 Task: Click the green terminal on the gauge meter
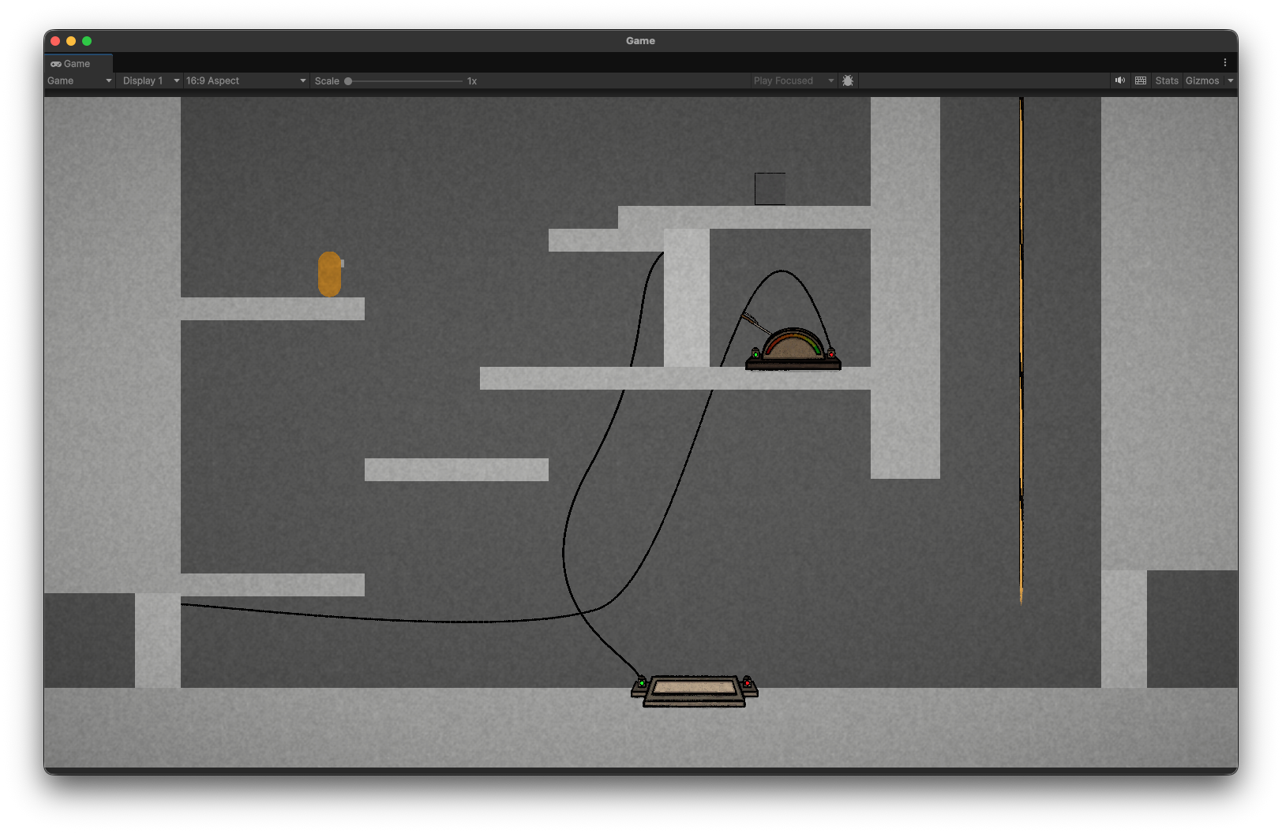755,354
